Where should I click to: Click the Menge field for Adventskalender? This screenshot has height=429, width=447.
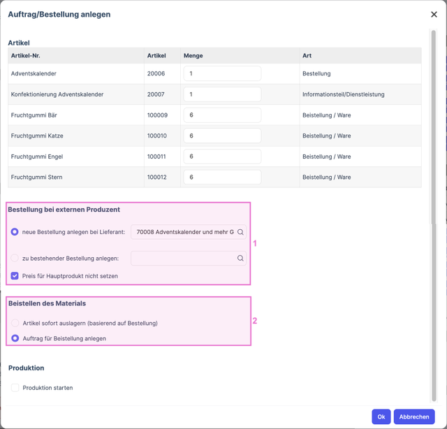click(222, 73)
